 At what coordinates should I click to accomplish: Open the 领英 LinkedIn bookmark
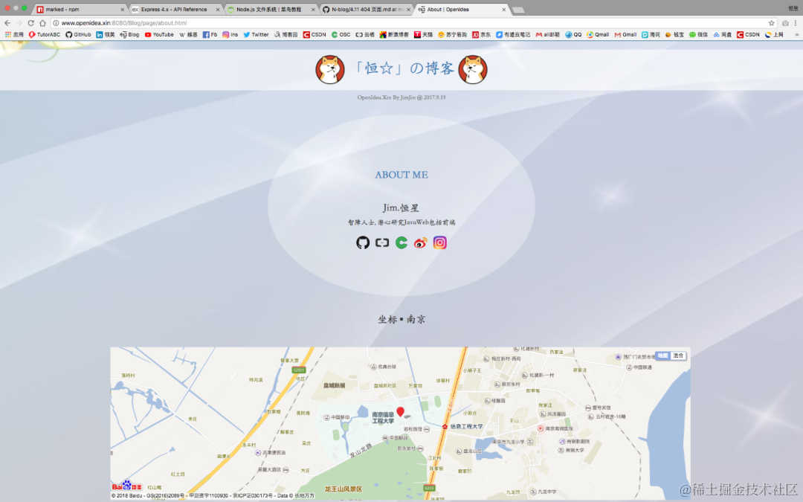click(106, 35)
